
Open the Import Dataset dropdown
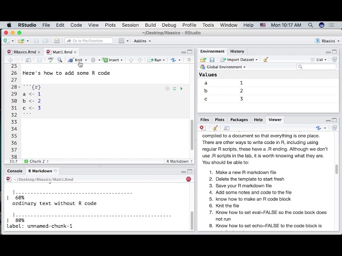(x=238, y=60)
